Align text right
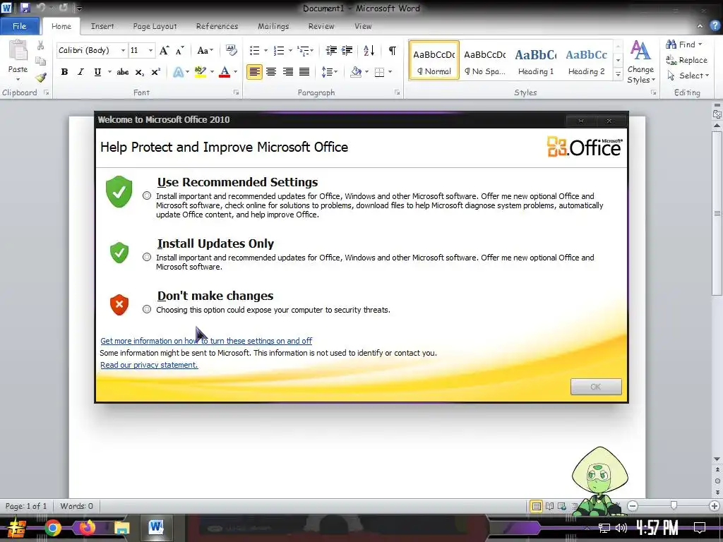723x542 pixels. click(x=288, y=72)
